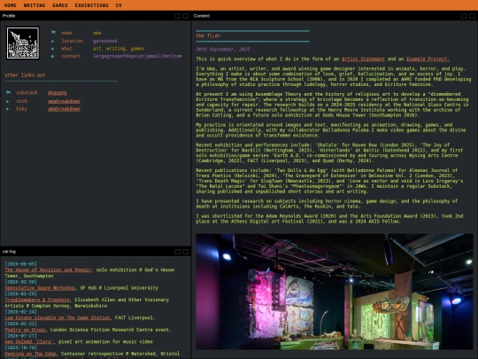Open the Poetry on Drugs link
The image size is (478, 359).
pos(25,330)
